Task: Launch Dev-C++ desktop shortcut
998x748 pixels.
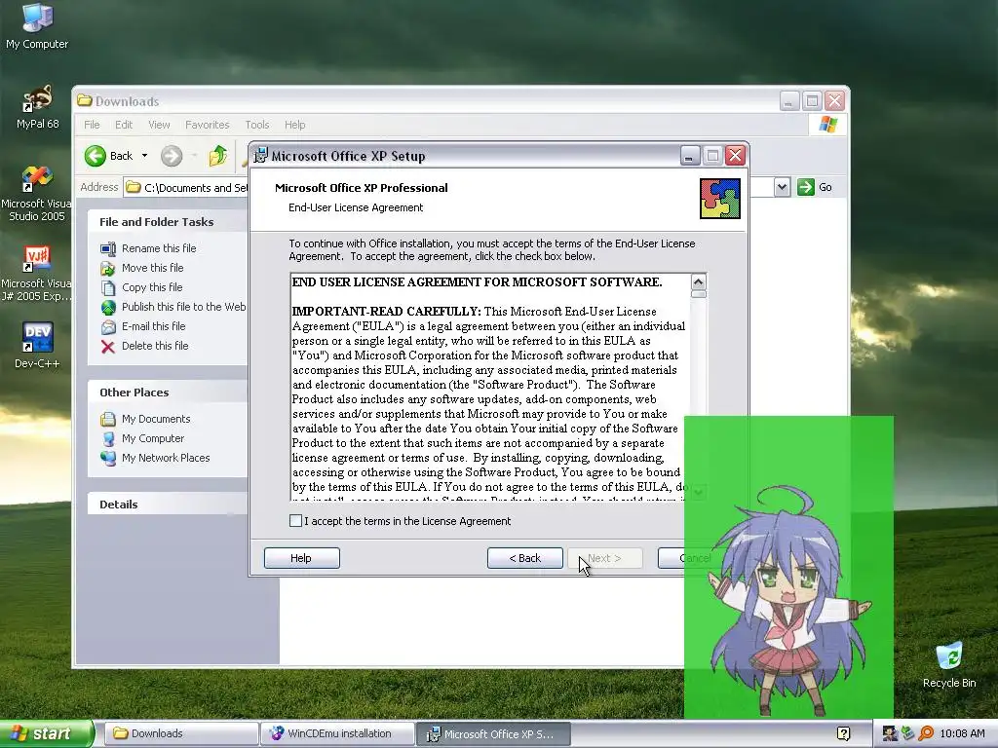Action: click(37, 346)
